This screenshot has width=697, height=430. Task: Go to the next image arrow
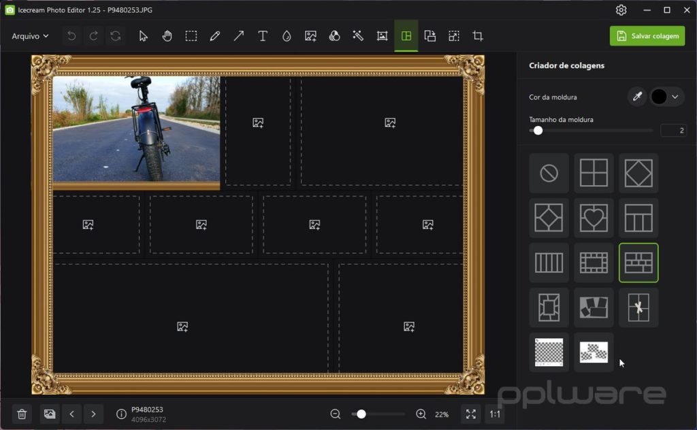click(93, 414)
